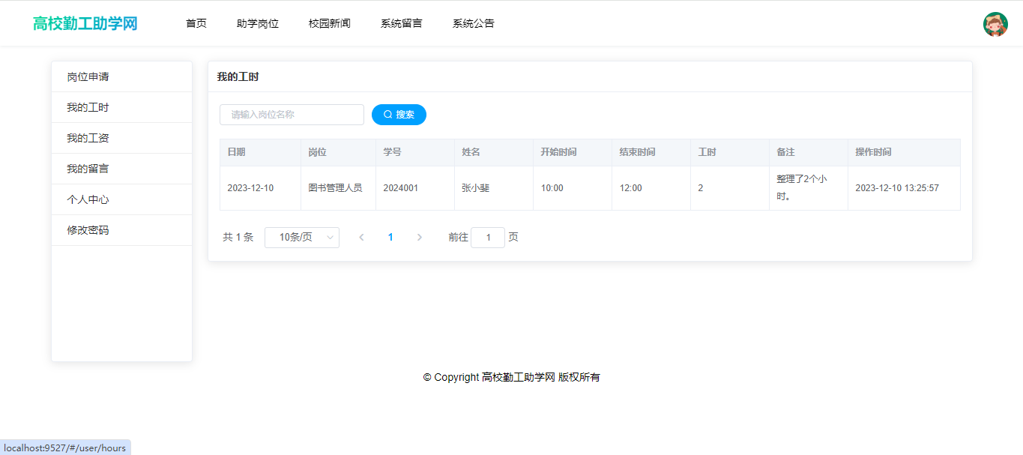
Task: Go to 个人中心 in sidebar
Action: 88,200
